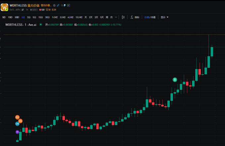Click the green B buy marker

click(175, 79)
